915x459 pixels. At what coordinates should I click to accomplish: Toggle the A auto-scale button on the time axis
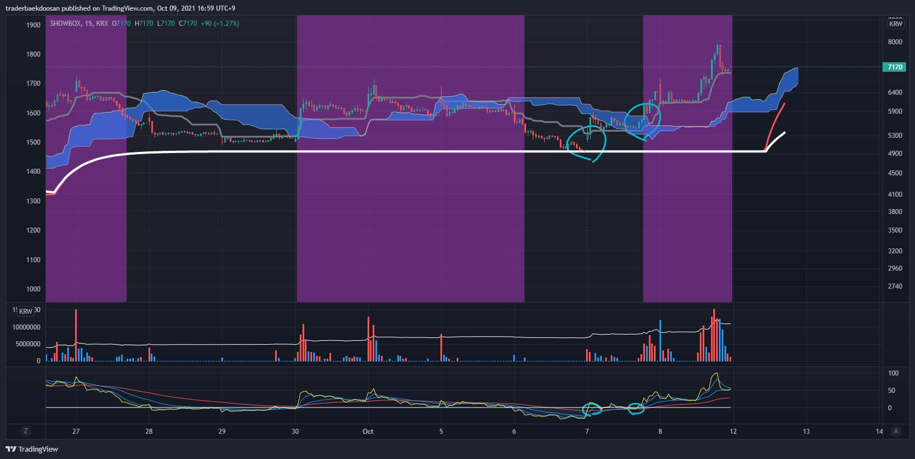896,431
